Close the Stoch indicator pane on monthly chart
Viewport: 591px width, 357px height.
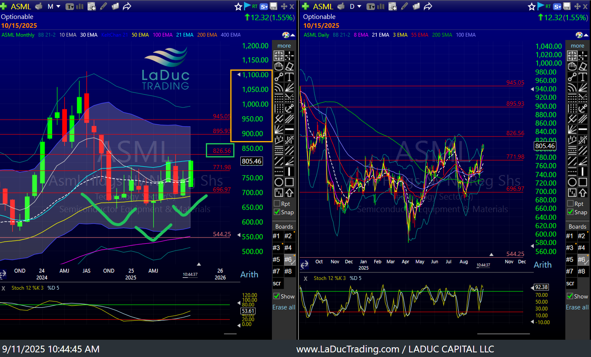[3, 288]
